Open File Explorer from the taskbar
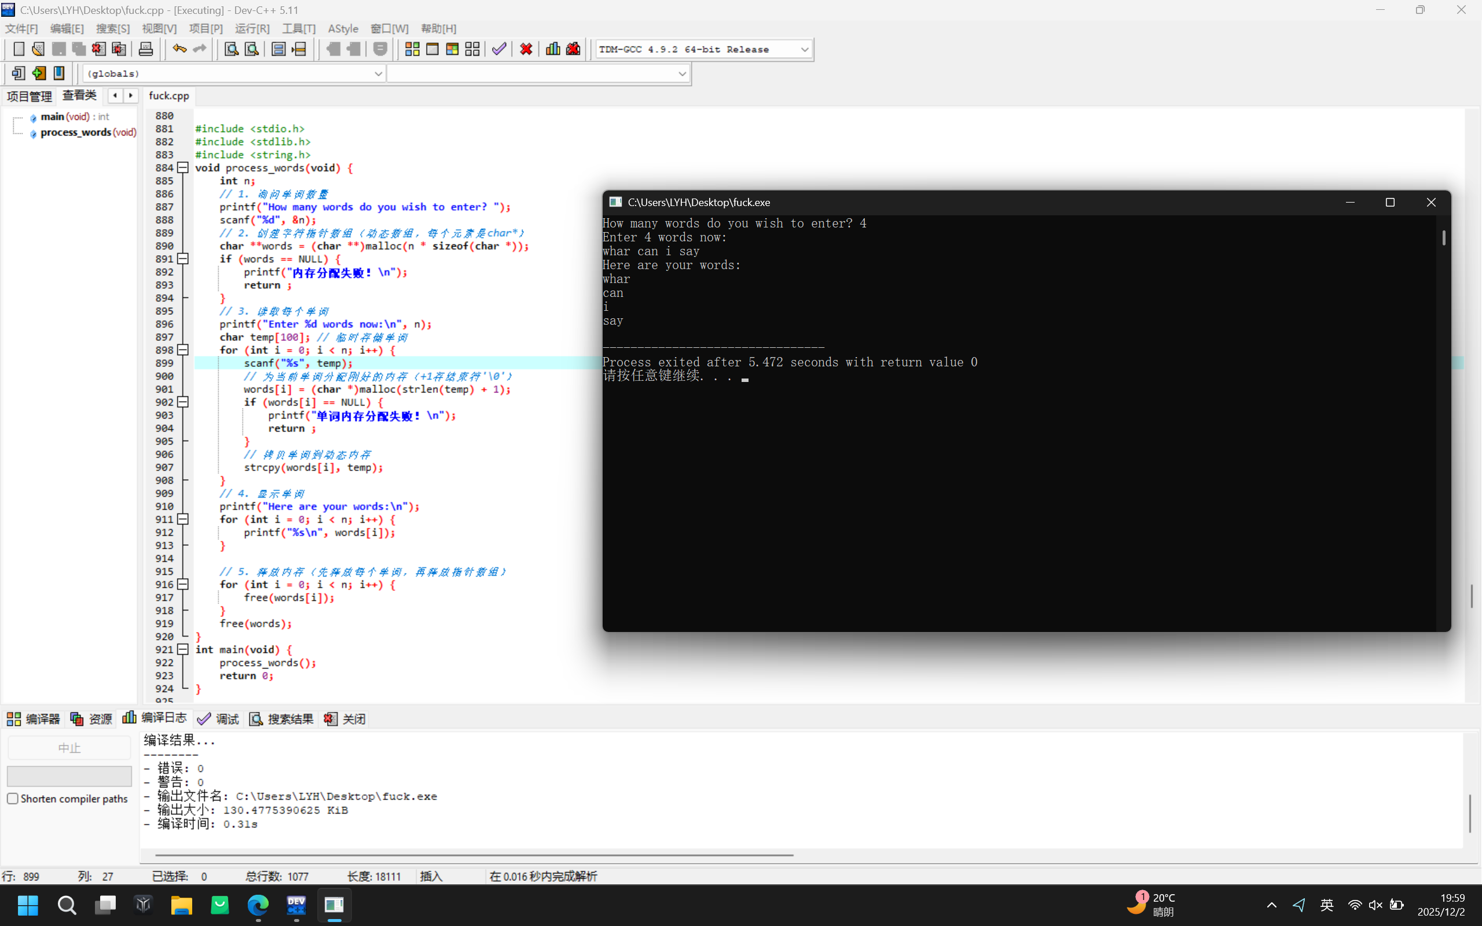The width and height of the screenshot is (1482, 926). pos(181,905)
